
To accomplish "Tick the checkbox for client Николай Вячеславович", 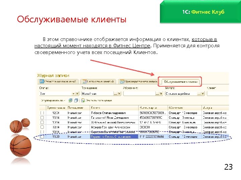I will pyautogui.click(x=42, y=122).
